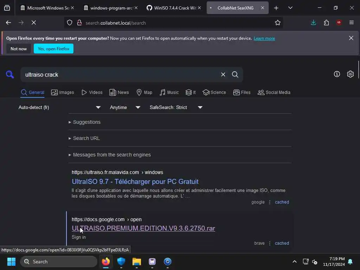Open SearXNG preferences gear
Image resolution: width=360 pixels, height=270 pixels.
350,74
